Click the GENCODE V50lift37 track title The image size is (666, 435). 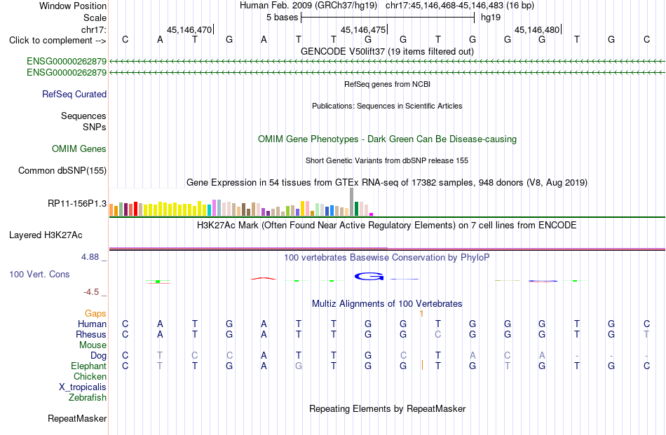[x=387, y=52]
